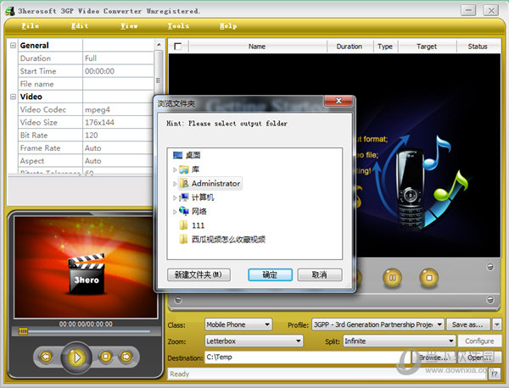Open the File menu
Screen dimensions: 509x388
[x=31, y=26]
